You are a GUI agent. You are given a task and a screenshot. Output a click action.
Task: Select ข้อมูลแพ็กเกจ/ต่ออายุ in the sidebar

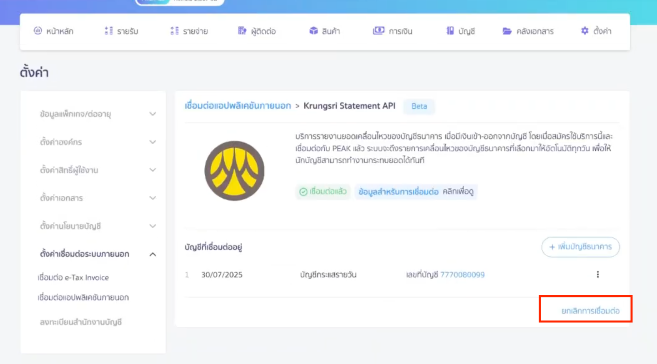[75, 114]
